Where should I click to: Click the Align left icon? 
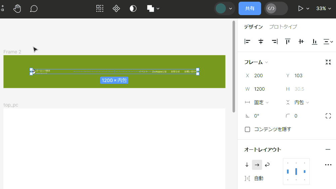pos(247,41)
